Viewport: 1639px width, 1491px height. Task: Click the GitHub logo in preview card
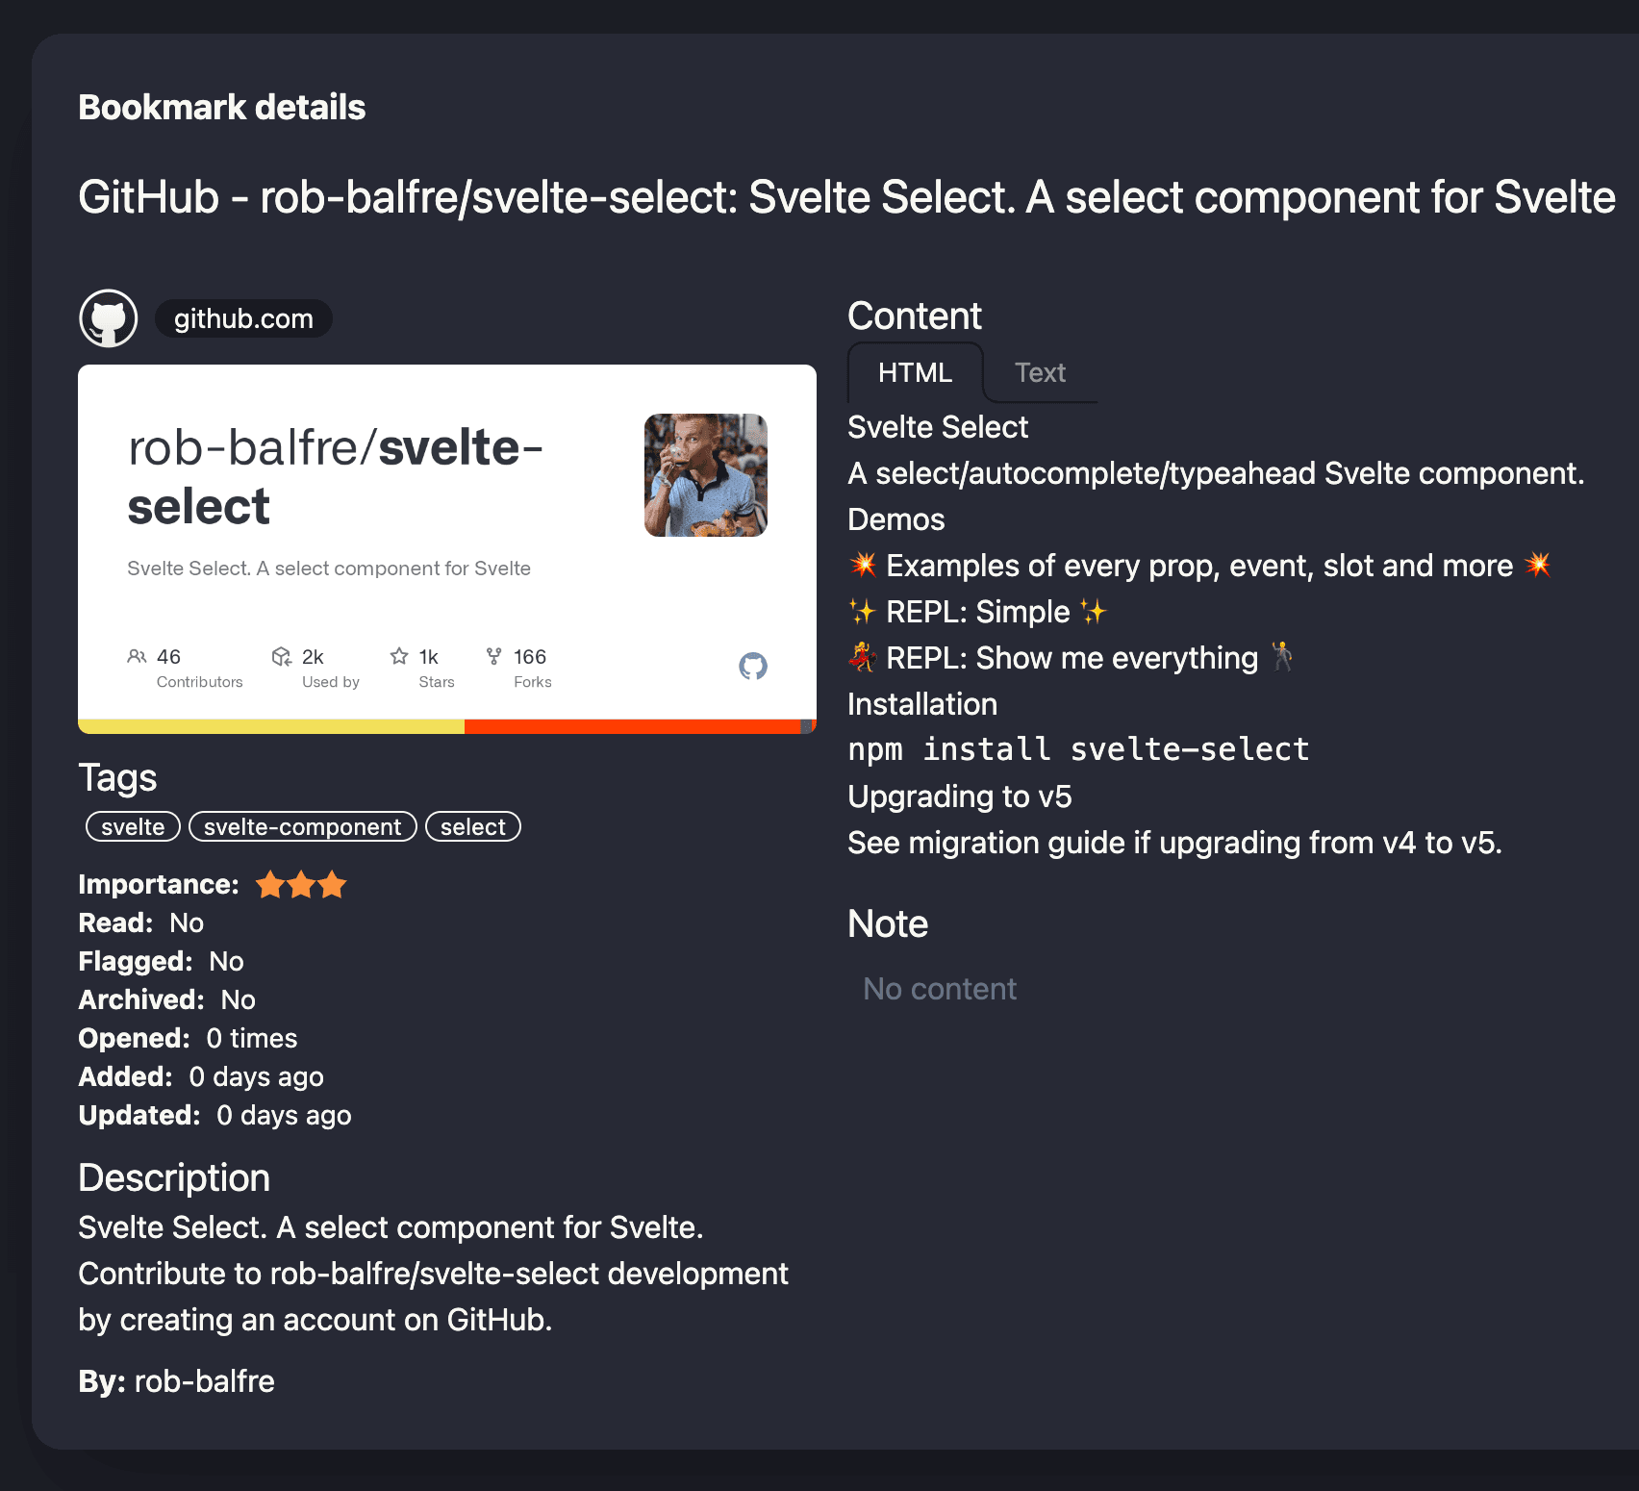pyautogui.click(x=753, y=666)
